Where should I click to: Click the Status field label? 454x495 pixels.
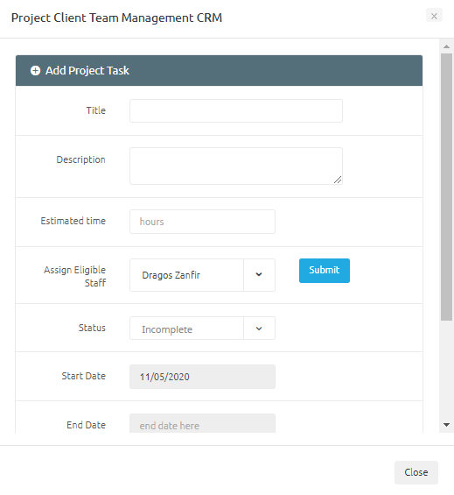92,328
